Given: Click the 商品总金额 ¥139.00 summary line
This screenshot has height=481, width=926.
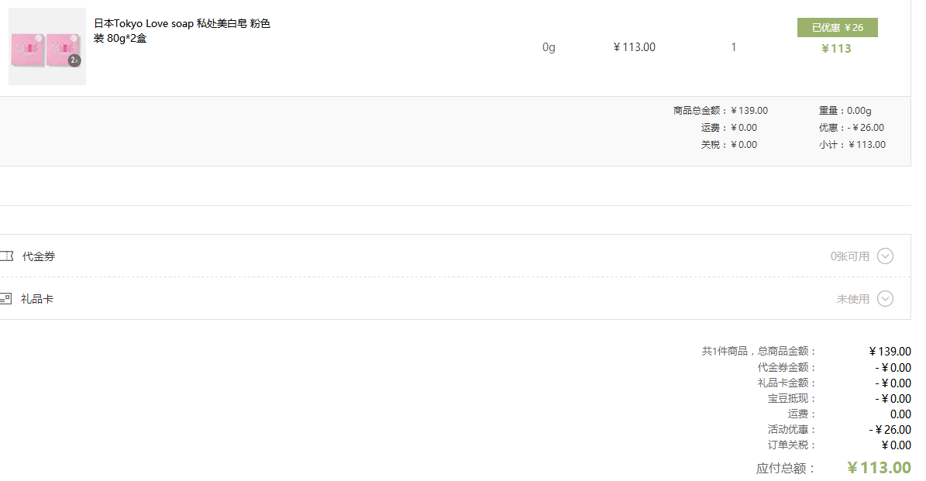Looking at the screenshot, I should [721, 111].
